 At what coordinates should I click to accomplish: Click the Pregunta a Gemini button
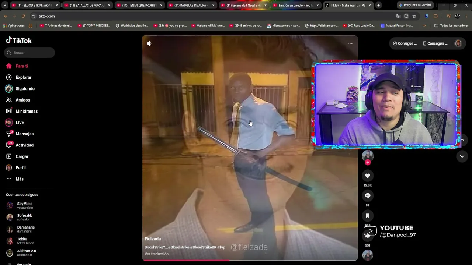pos(414,5)
